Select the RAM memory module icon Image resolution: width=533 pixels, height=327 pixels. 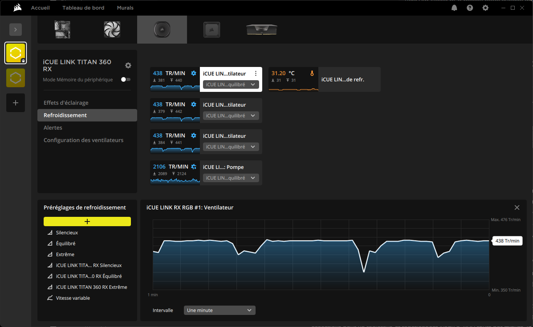click(262, 30)
